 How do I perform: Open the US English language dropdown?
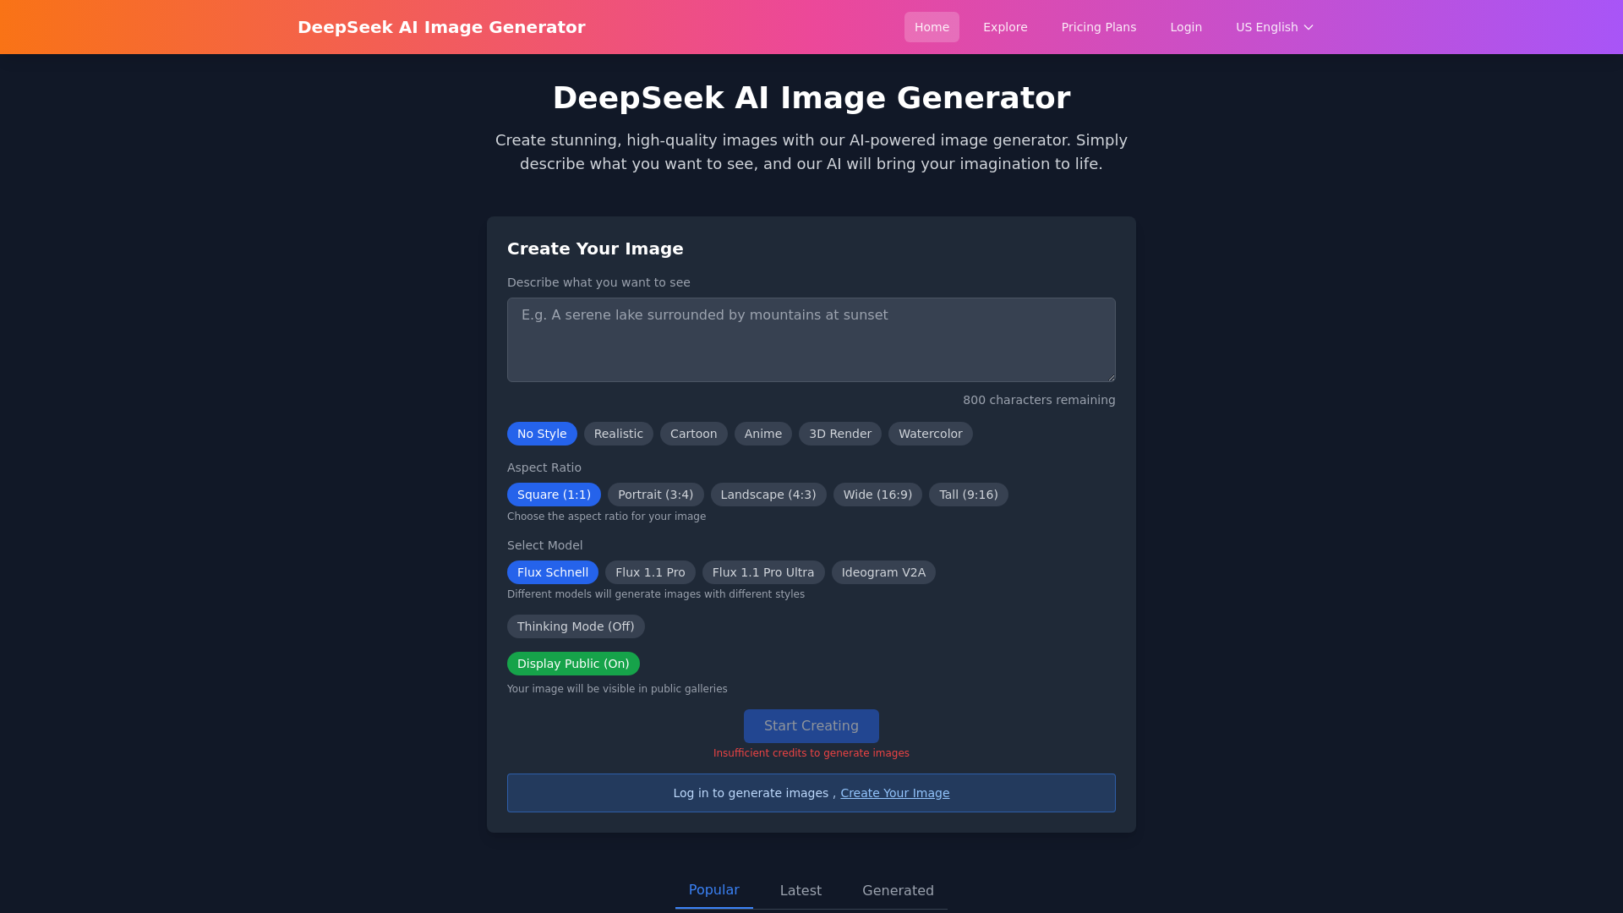click(x=1274, y=27)
